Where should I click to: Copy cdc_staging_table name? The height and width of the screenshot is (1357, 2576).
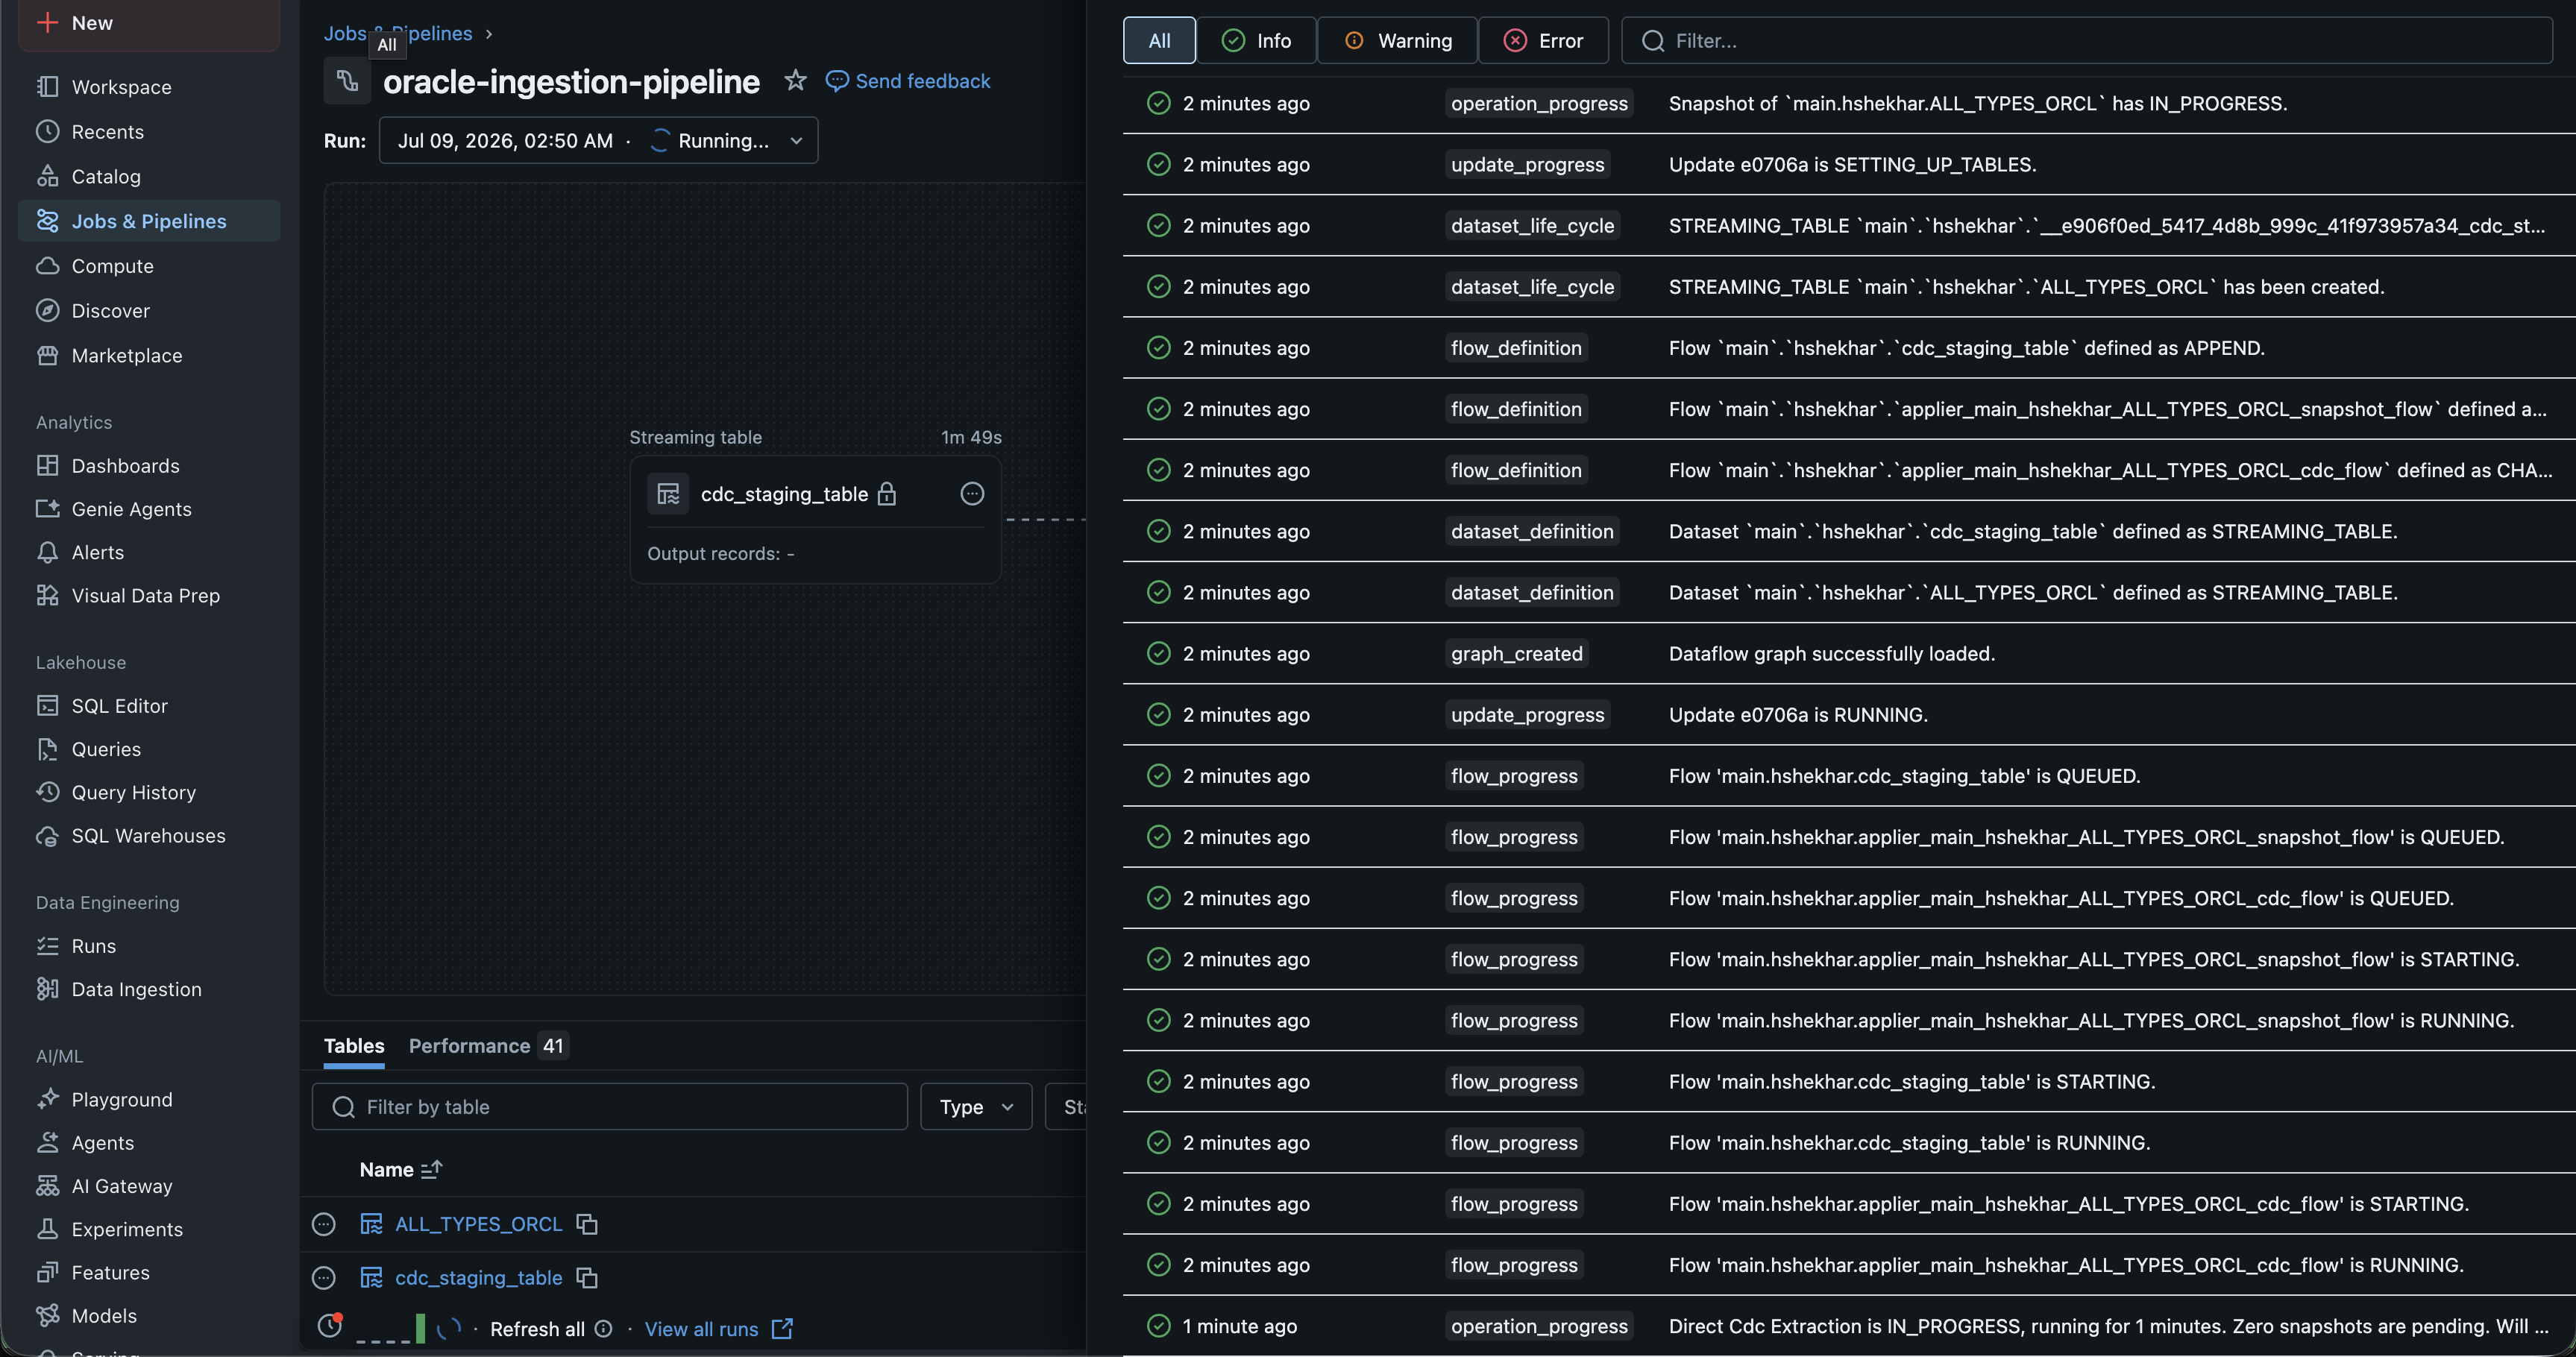[x=587, y=1278]
